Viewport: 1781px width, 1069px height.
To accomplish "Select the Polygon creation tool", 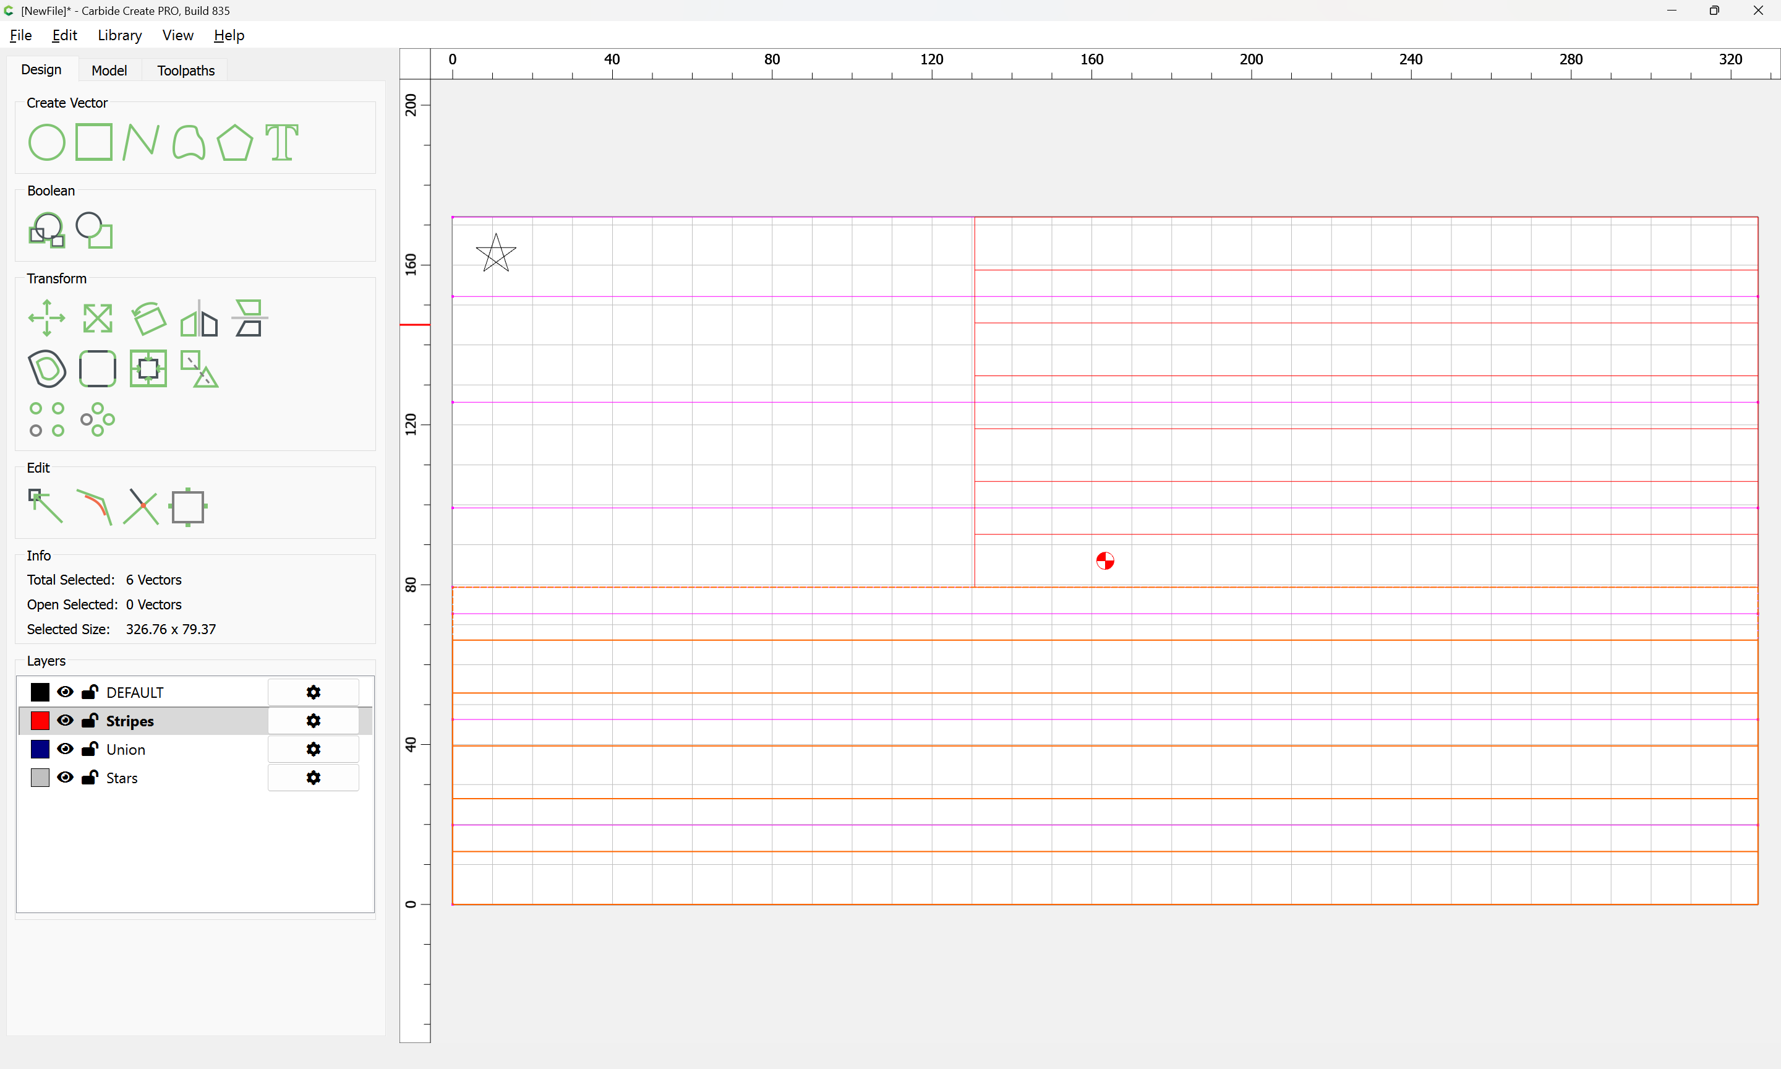I will pyautogui.click(x=234, y=142).
